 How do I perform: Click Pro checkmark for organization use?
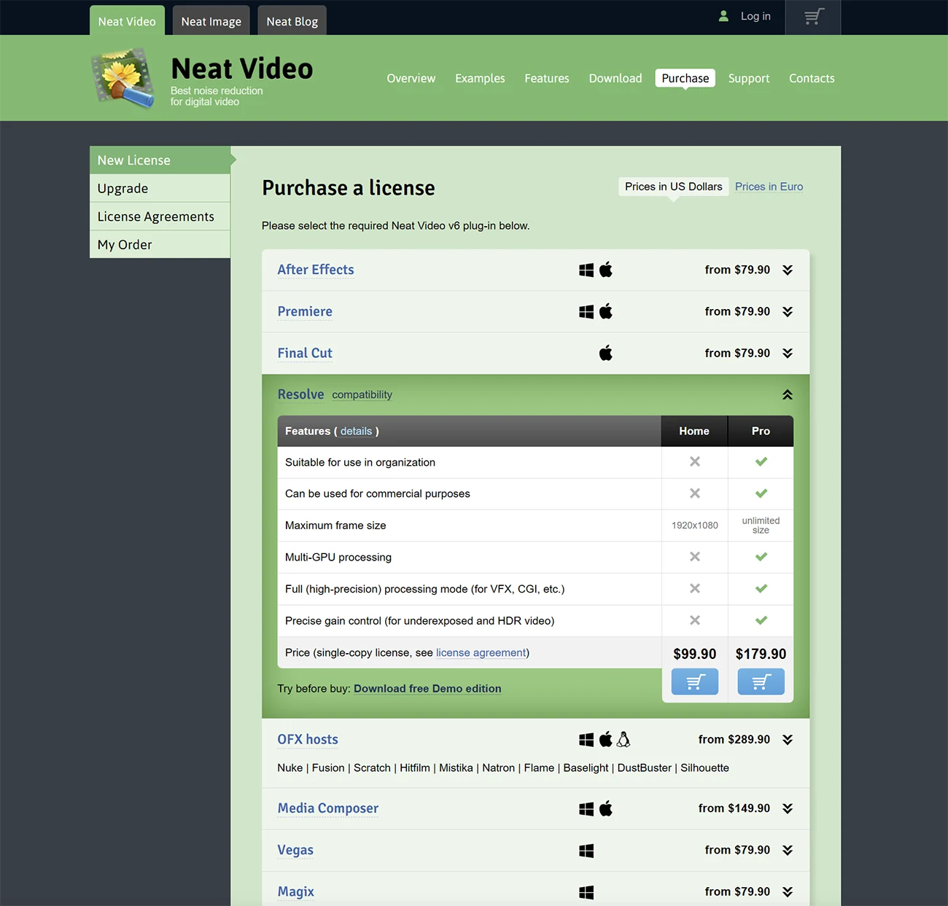coord(761,461)
